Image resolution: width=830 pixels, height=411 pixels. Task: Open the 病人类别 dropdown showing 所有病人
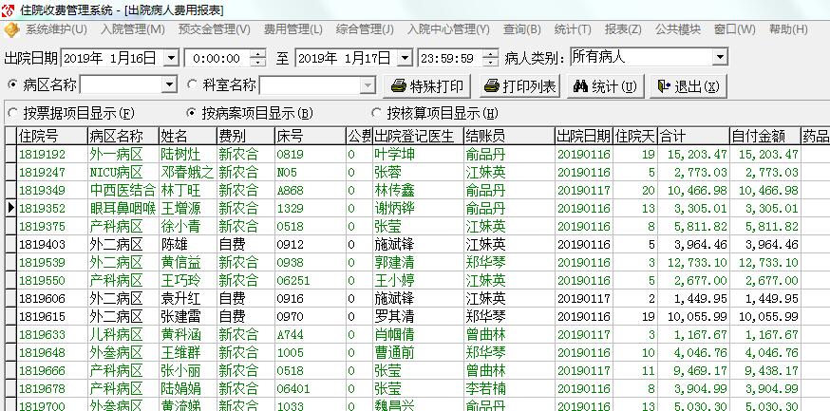click(x=720, y=57)
